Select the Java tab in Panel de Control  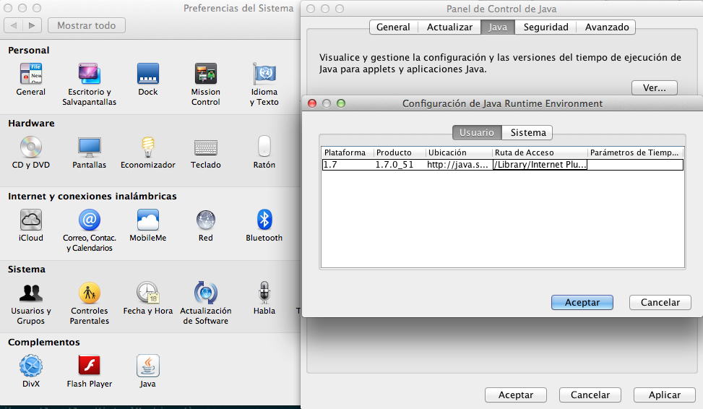tap(498, 27)
